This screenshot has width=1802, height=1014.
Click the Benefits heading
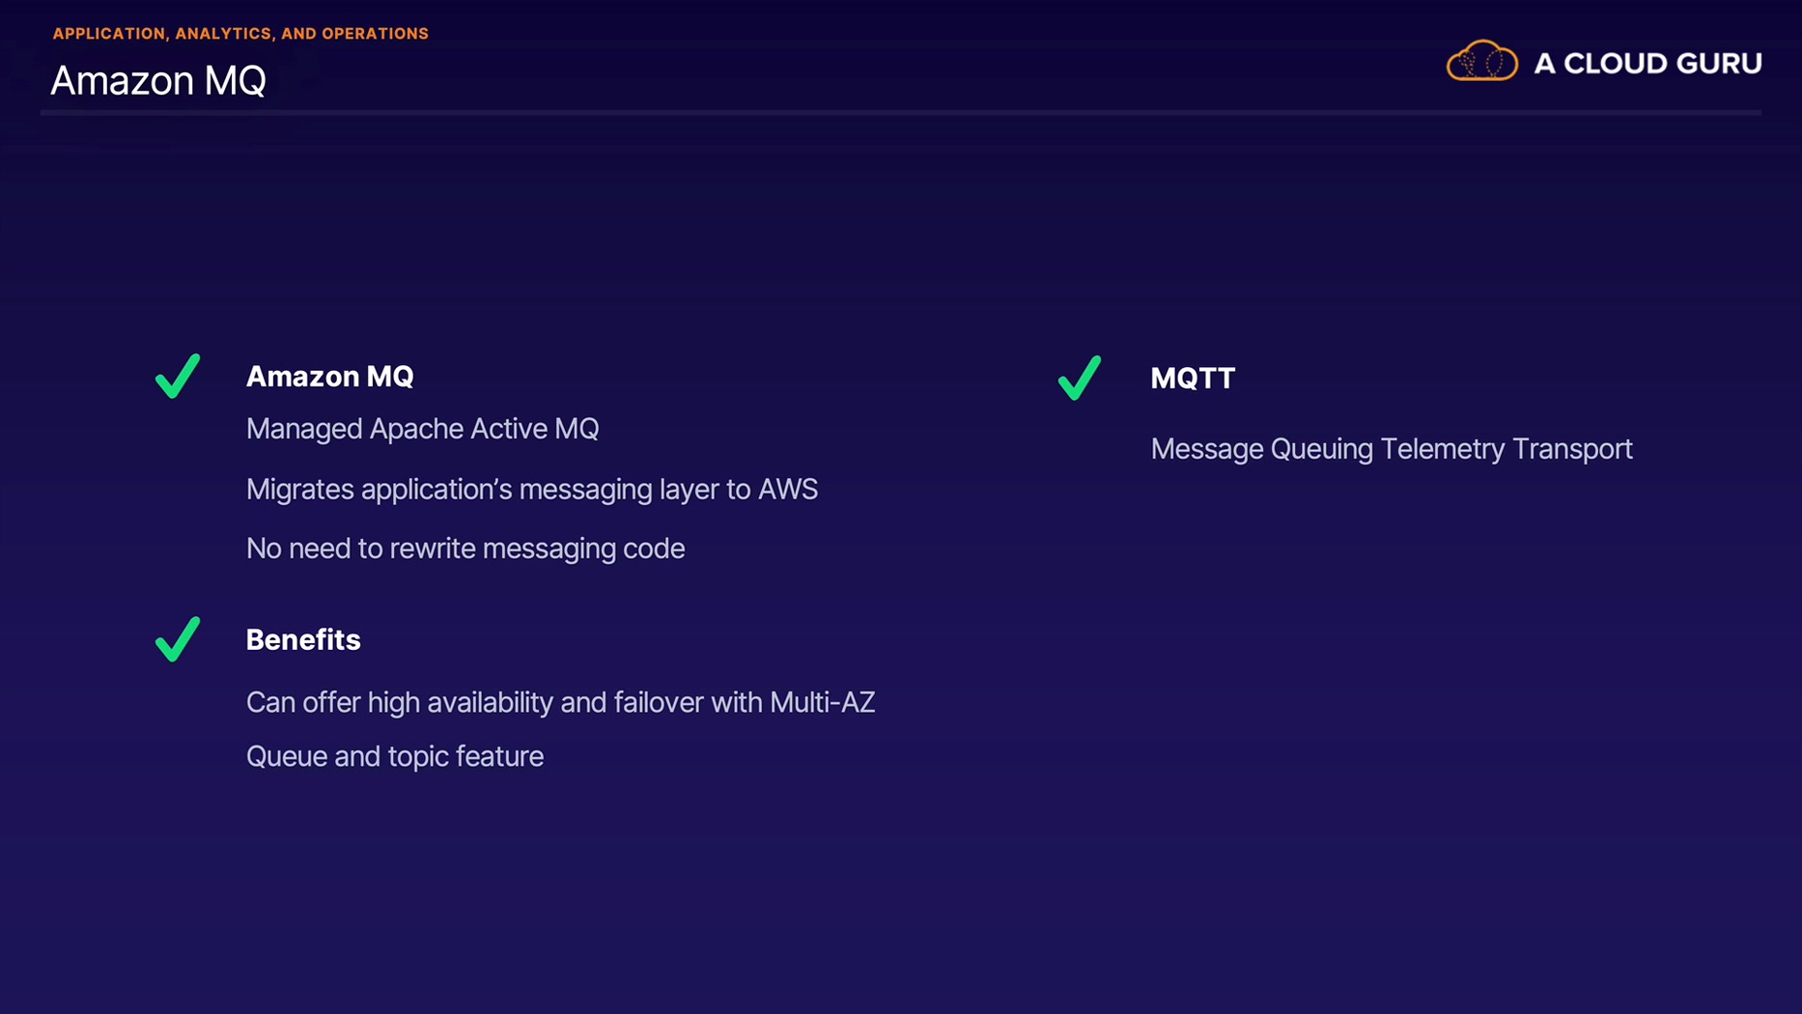(303, 640)
